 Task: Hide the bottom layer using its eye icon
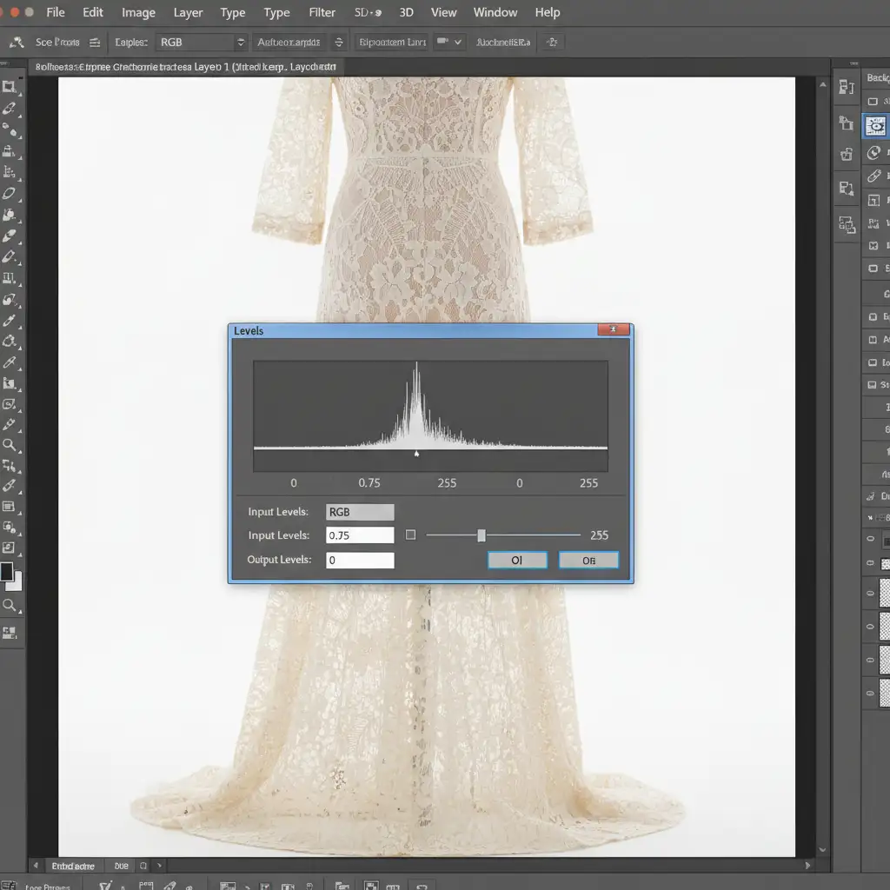(x=871, y=693)
